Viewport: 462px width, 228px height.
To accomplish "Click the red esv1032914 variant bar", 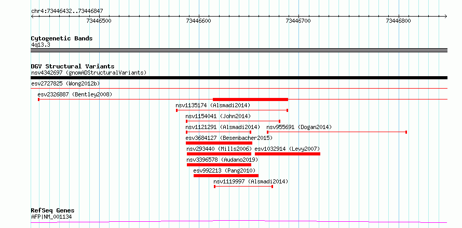I will tap(288, 154).
